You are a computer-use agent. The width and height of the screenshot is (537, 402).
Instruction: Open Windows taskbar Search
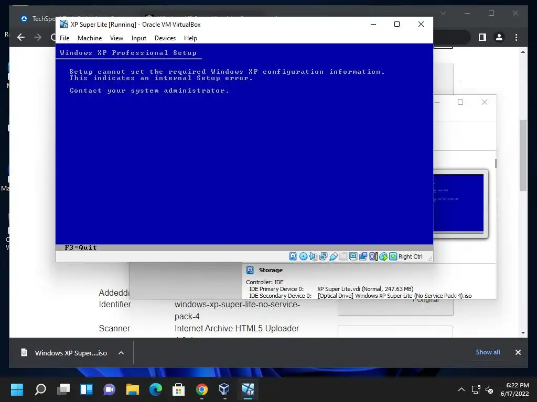(40, 389)
